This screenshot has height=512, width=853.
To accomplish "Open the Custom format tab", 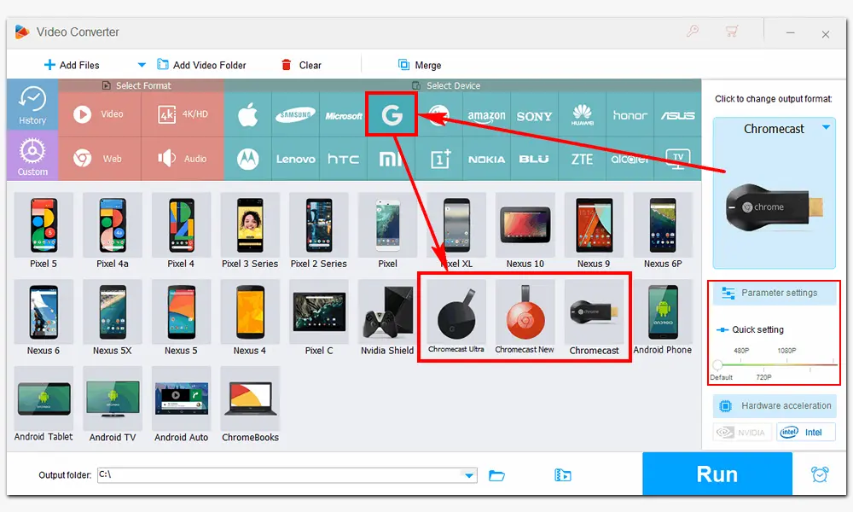I will point(32,156).
